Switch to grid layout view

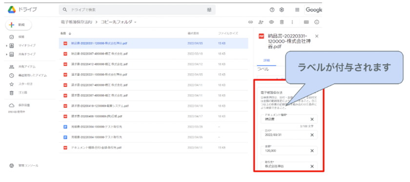pyautogui.click(x=306, y=22)
